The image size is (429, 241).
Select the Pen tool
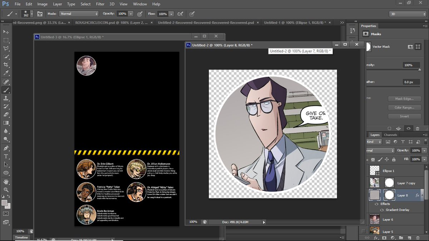click(x=6, y=148)
